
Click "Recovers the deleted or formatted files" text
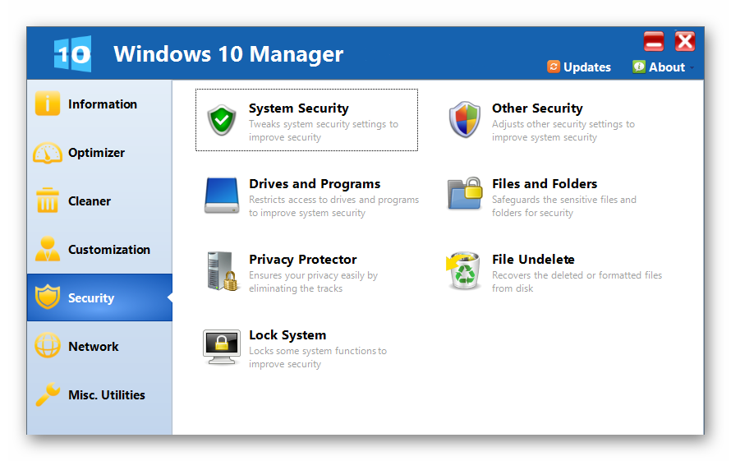pos(577,282)
